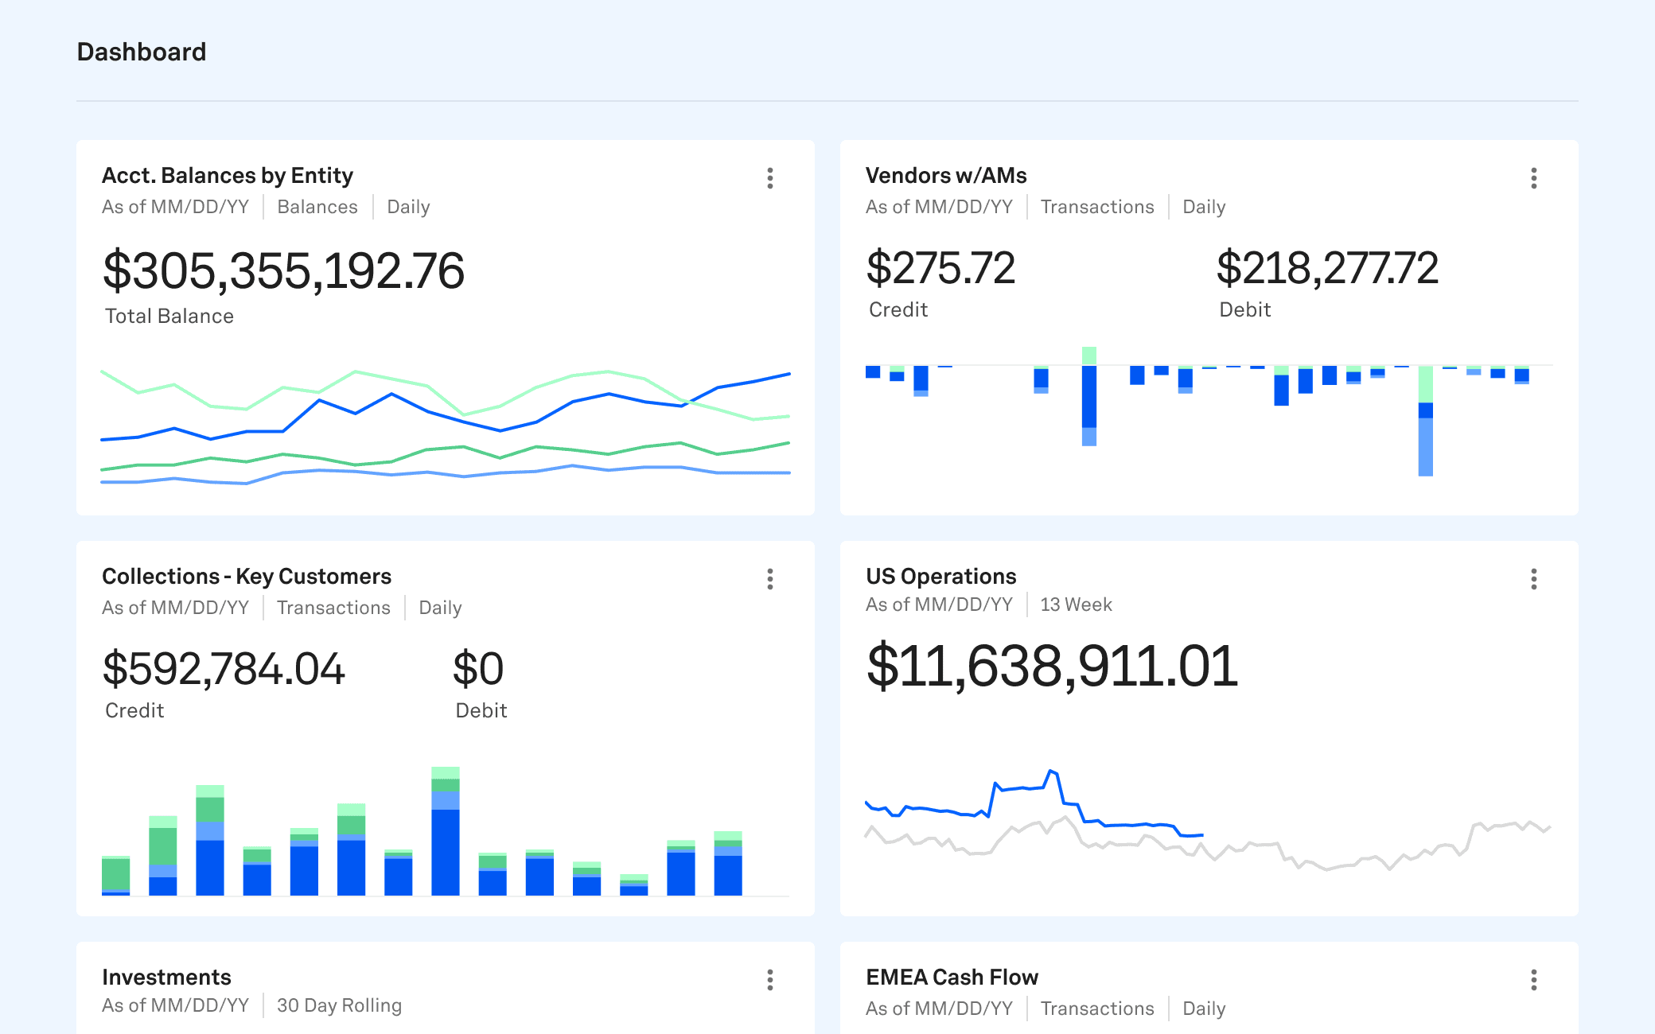Screen dimensions: 1655x1034
Task: Open the Acct. Balances by Entity report
Action: pyautogui.click(x=228, y=175)
